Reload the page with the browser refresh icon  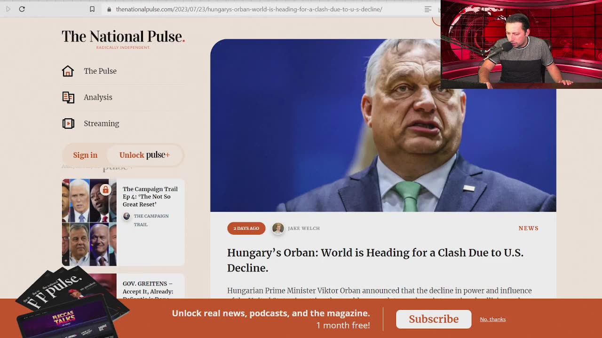click(x=22, y=9)
